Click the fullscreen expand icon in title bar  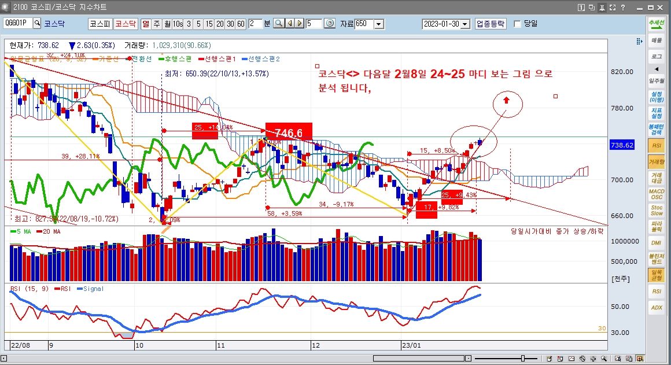click(x=613, y=8)
